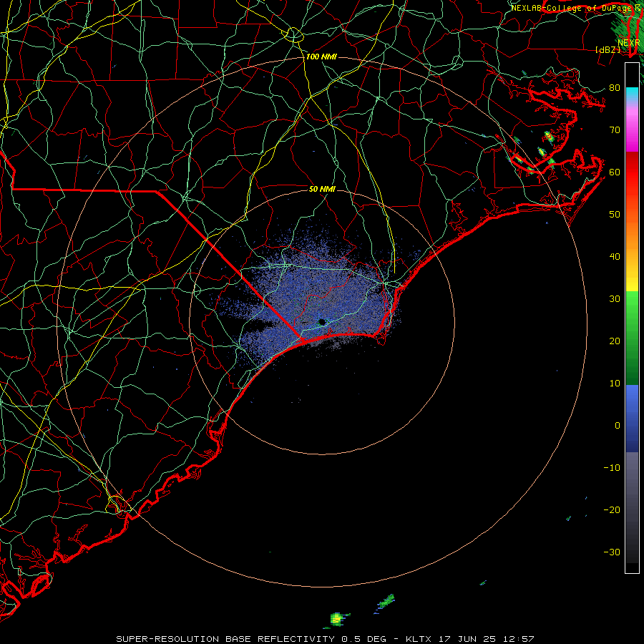
Task: Click the positive 20 value on the dBZ scale
Action: 615,341
